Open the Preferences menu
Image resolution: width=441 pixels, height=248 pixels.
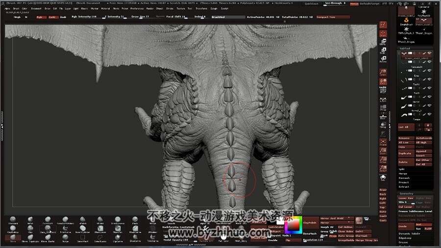point(137,9)
